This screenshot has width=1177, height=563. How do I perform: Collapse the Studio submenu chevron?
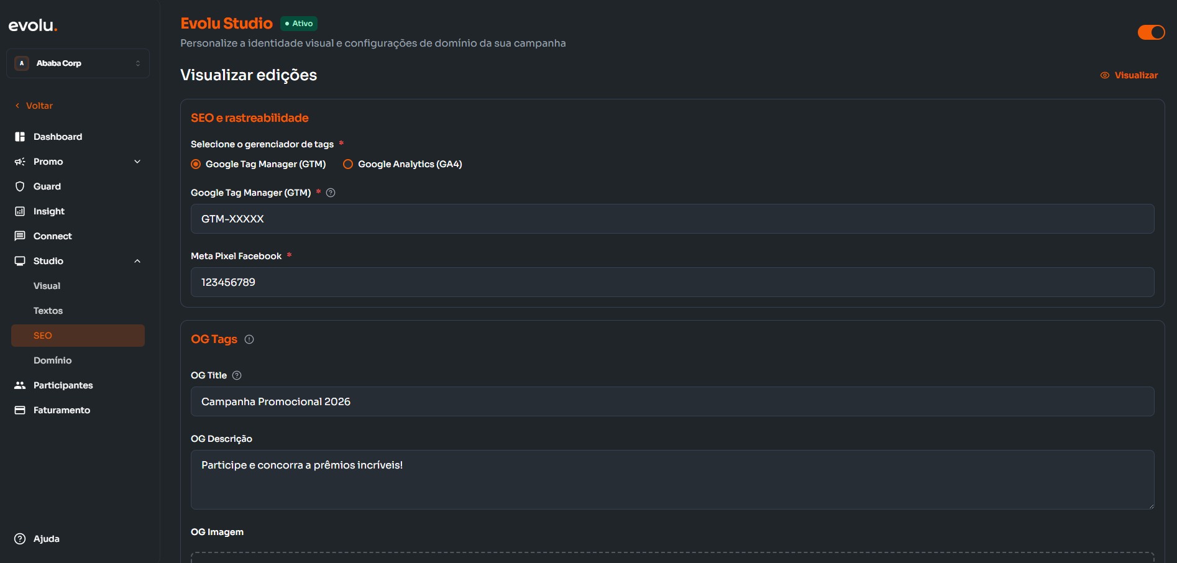point(137,261)
